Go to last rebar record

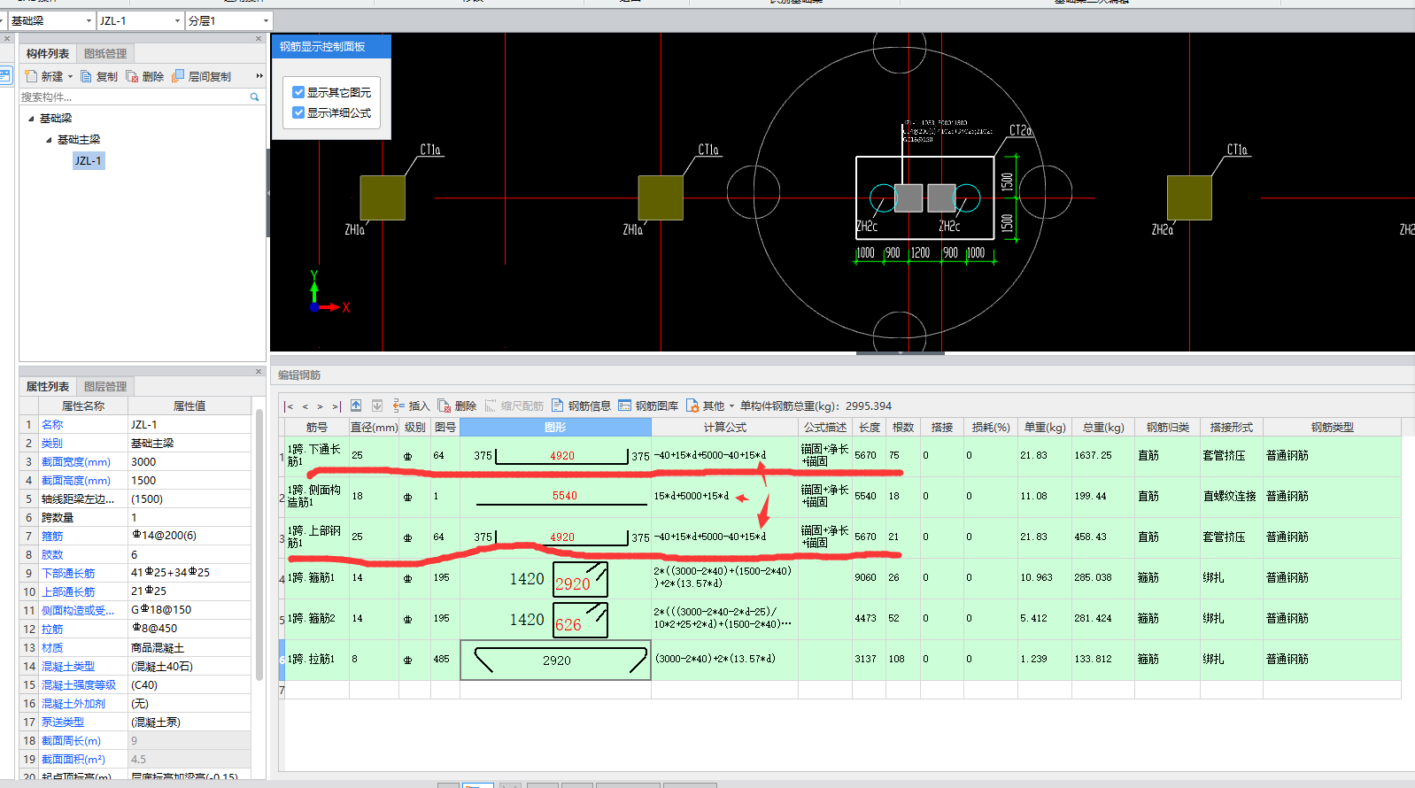336,406
